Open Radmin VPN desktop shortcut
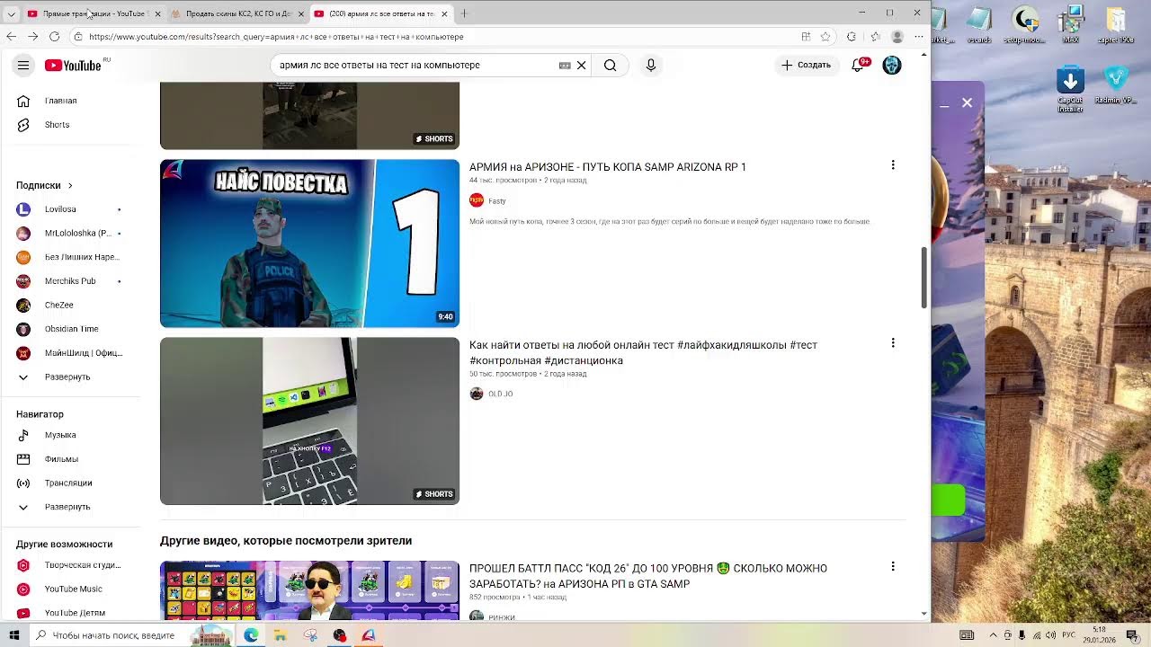 click(1116, 85)
